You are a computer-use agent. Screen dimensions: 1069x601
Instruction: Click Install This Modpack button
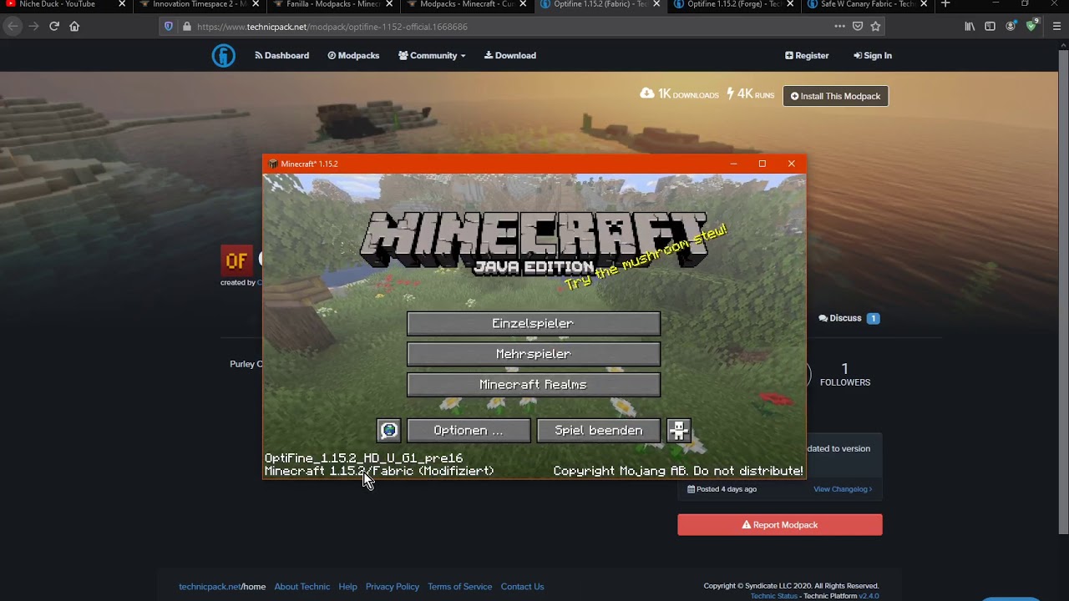pyautogui.click(x=835, y=96)
